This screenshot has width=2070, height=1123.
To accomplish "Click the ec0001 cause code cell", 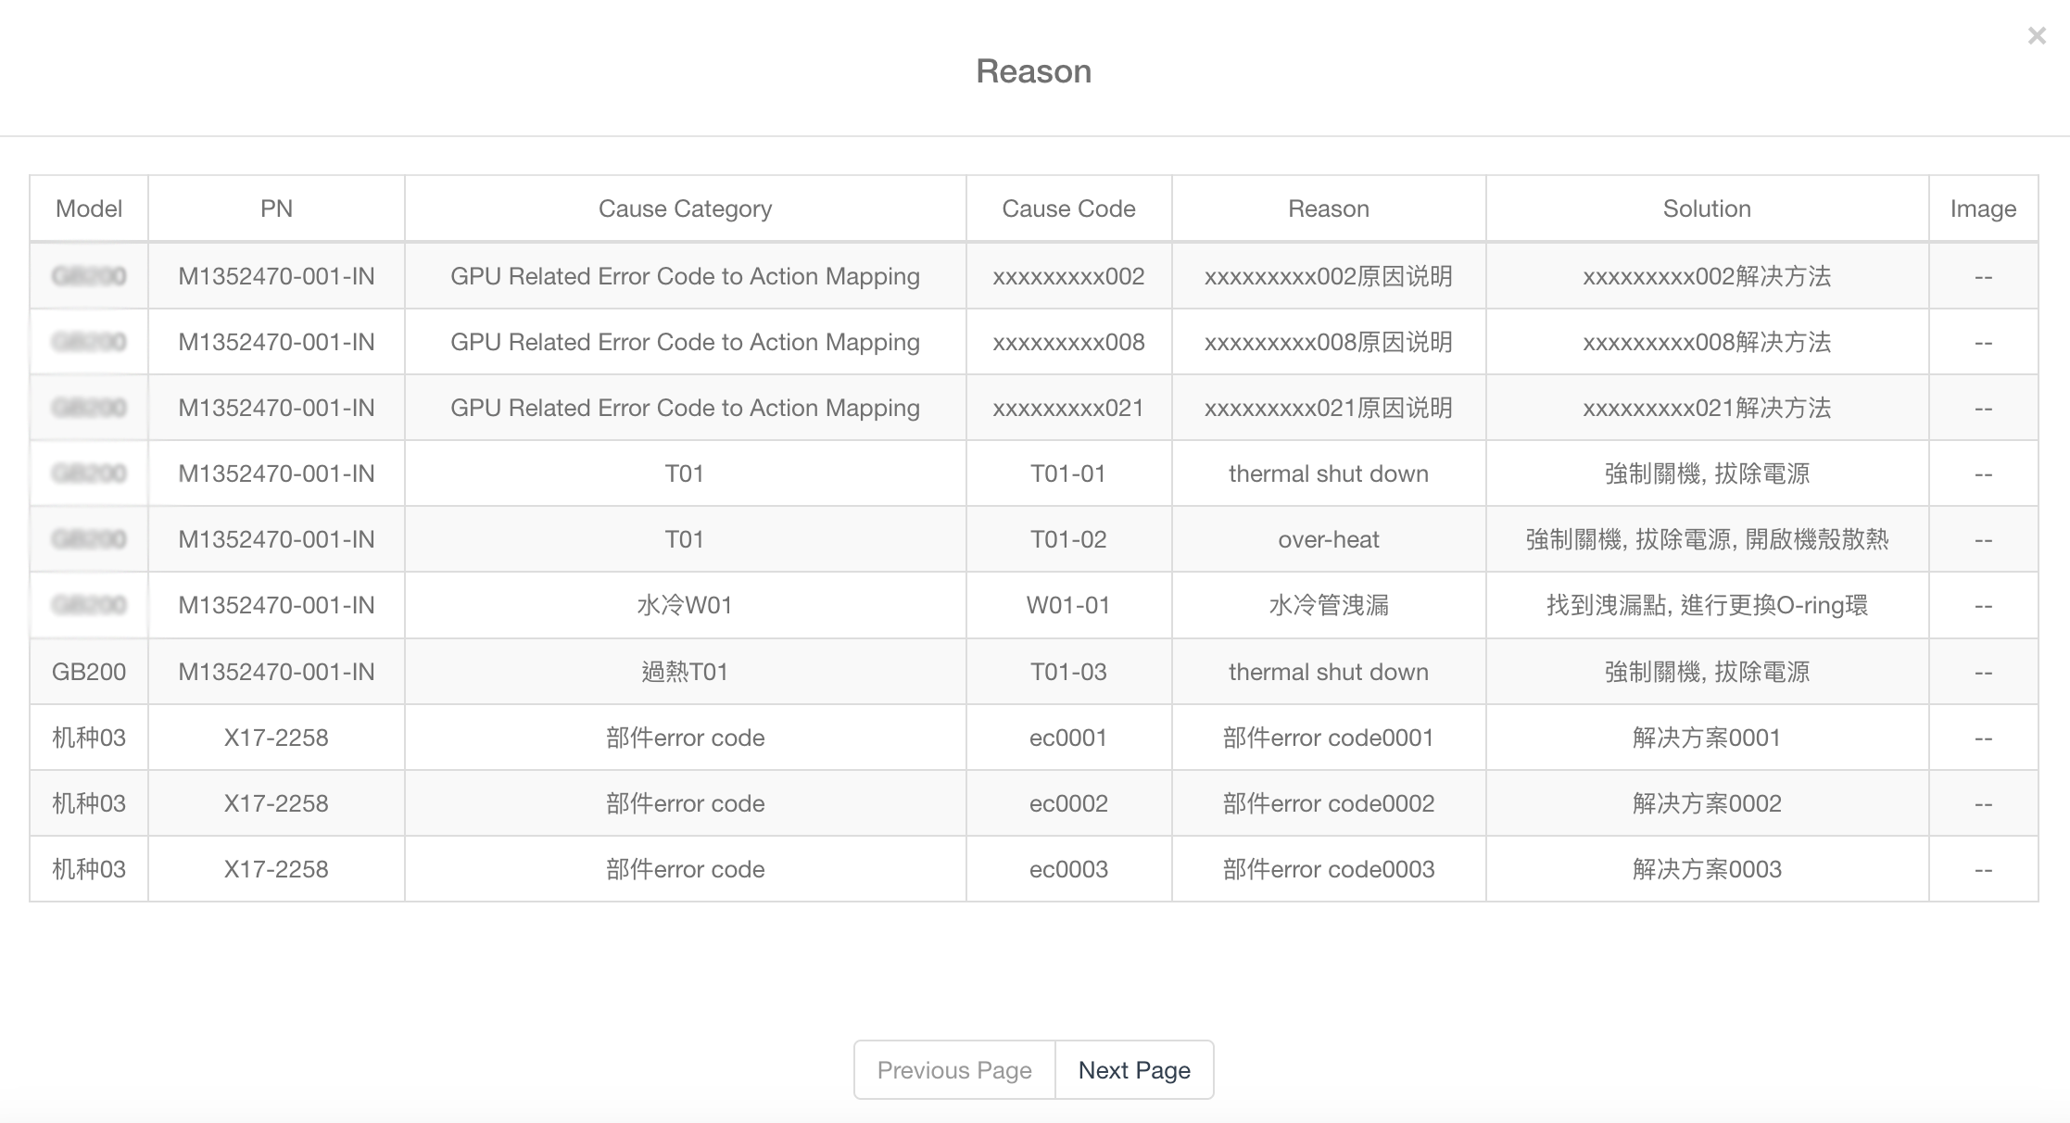I will click(x=1068, y=738).
